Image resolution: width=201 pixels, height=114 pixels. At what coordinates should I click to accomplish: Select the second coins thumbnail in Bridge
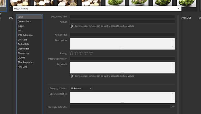tap(44, 3)
